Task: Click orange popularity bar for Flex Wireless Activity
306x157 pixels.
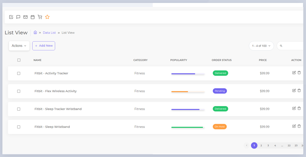Action: click(188, 92)
